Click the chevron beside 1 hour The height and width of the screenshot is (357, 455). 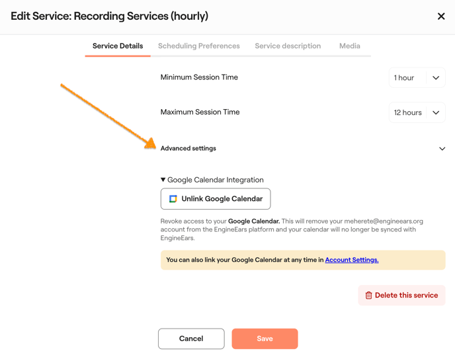pyautogui.click(x=436, y=78)
